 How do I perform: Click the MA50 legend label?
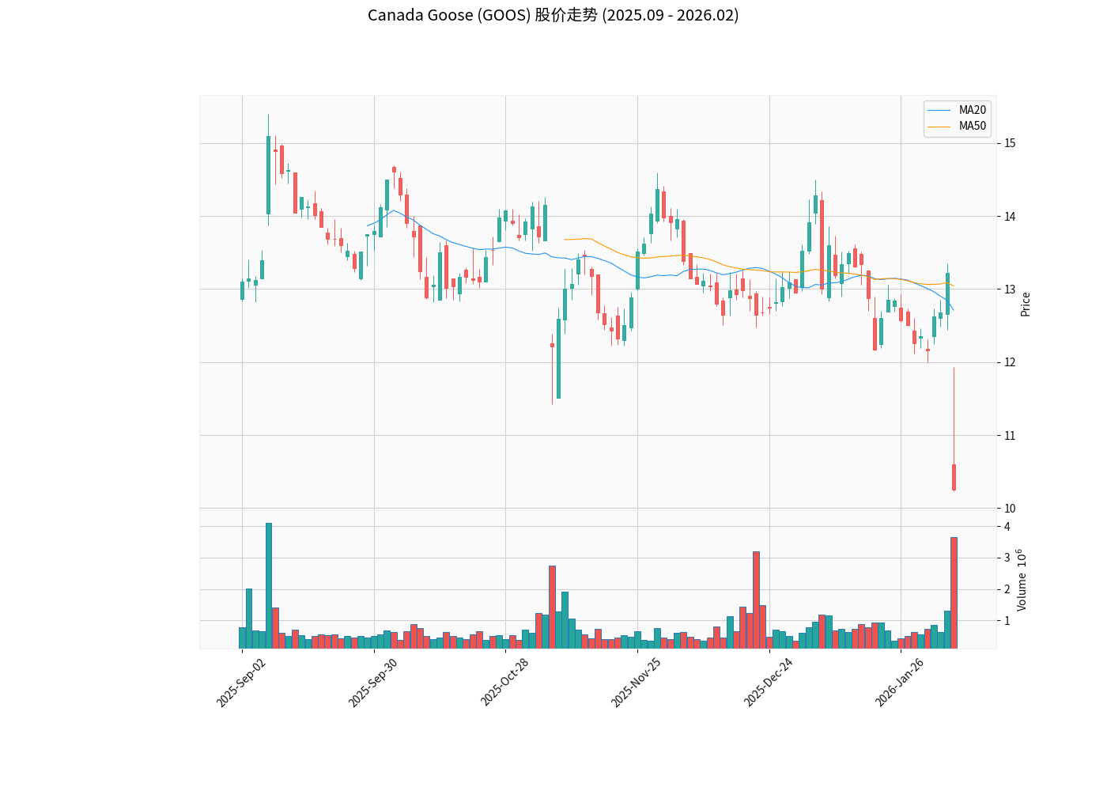[x=972, y=126]
